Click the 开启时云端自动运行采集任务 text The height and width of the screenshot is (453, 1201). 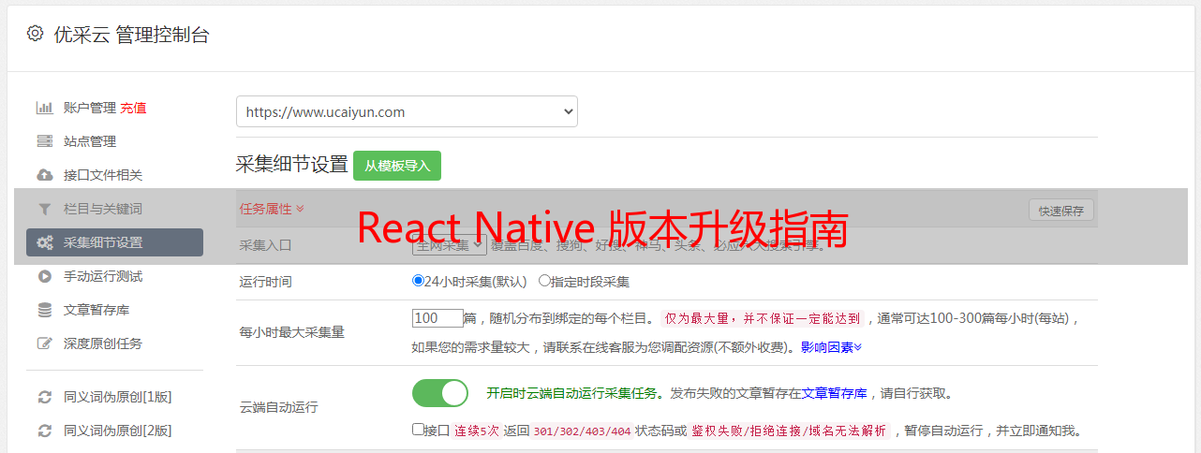571,393
